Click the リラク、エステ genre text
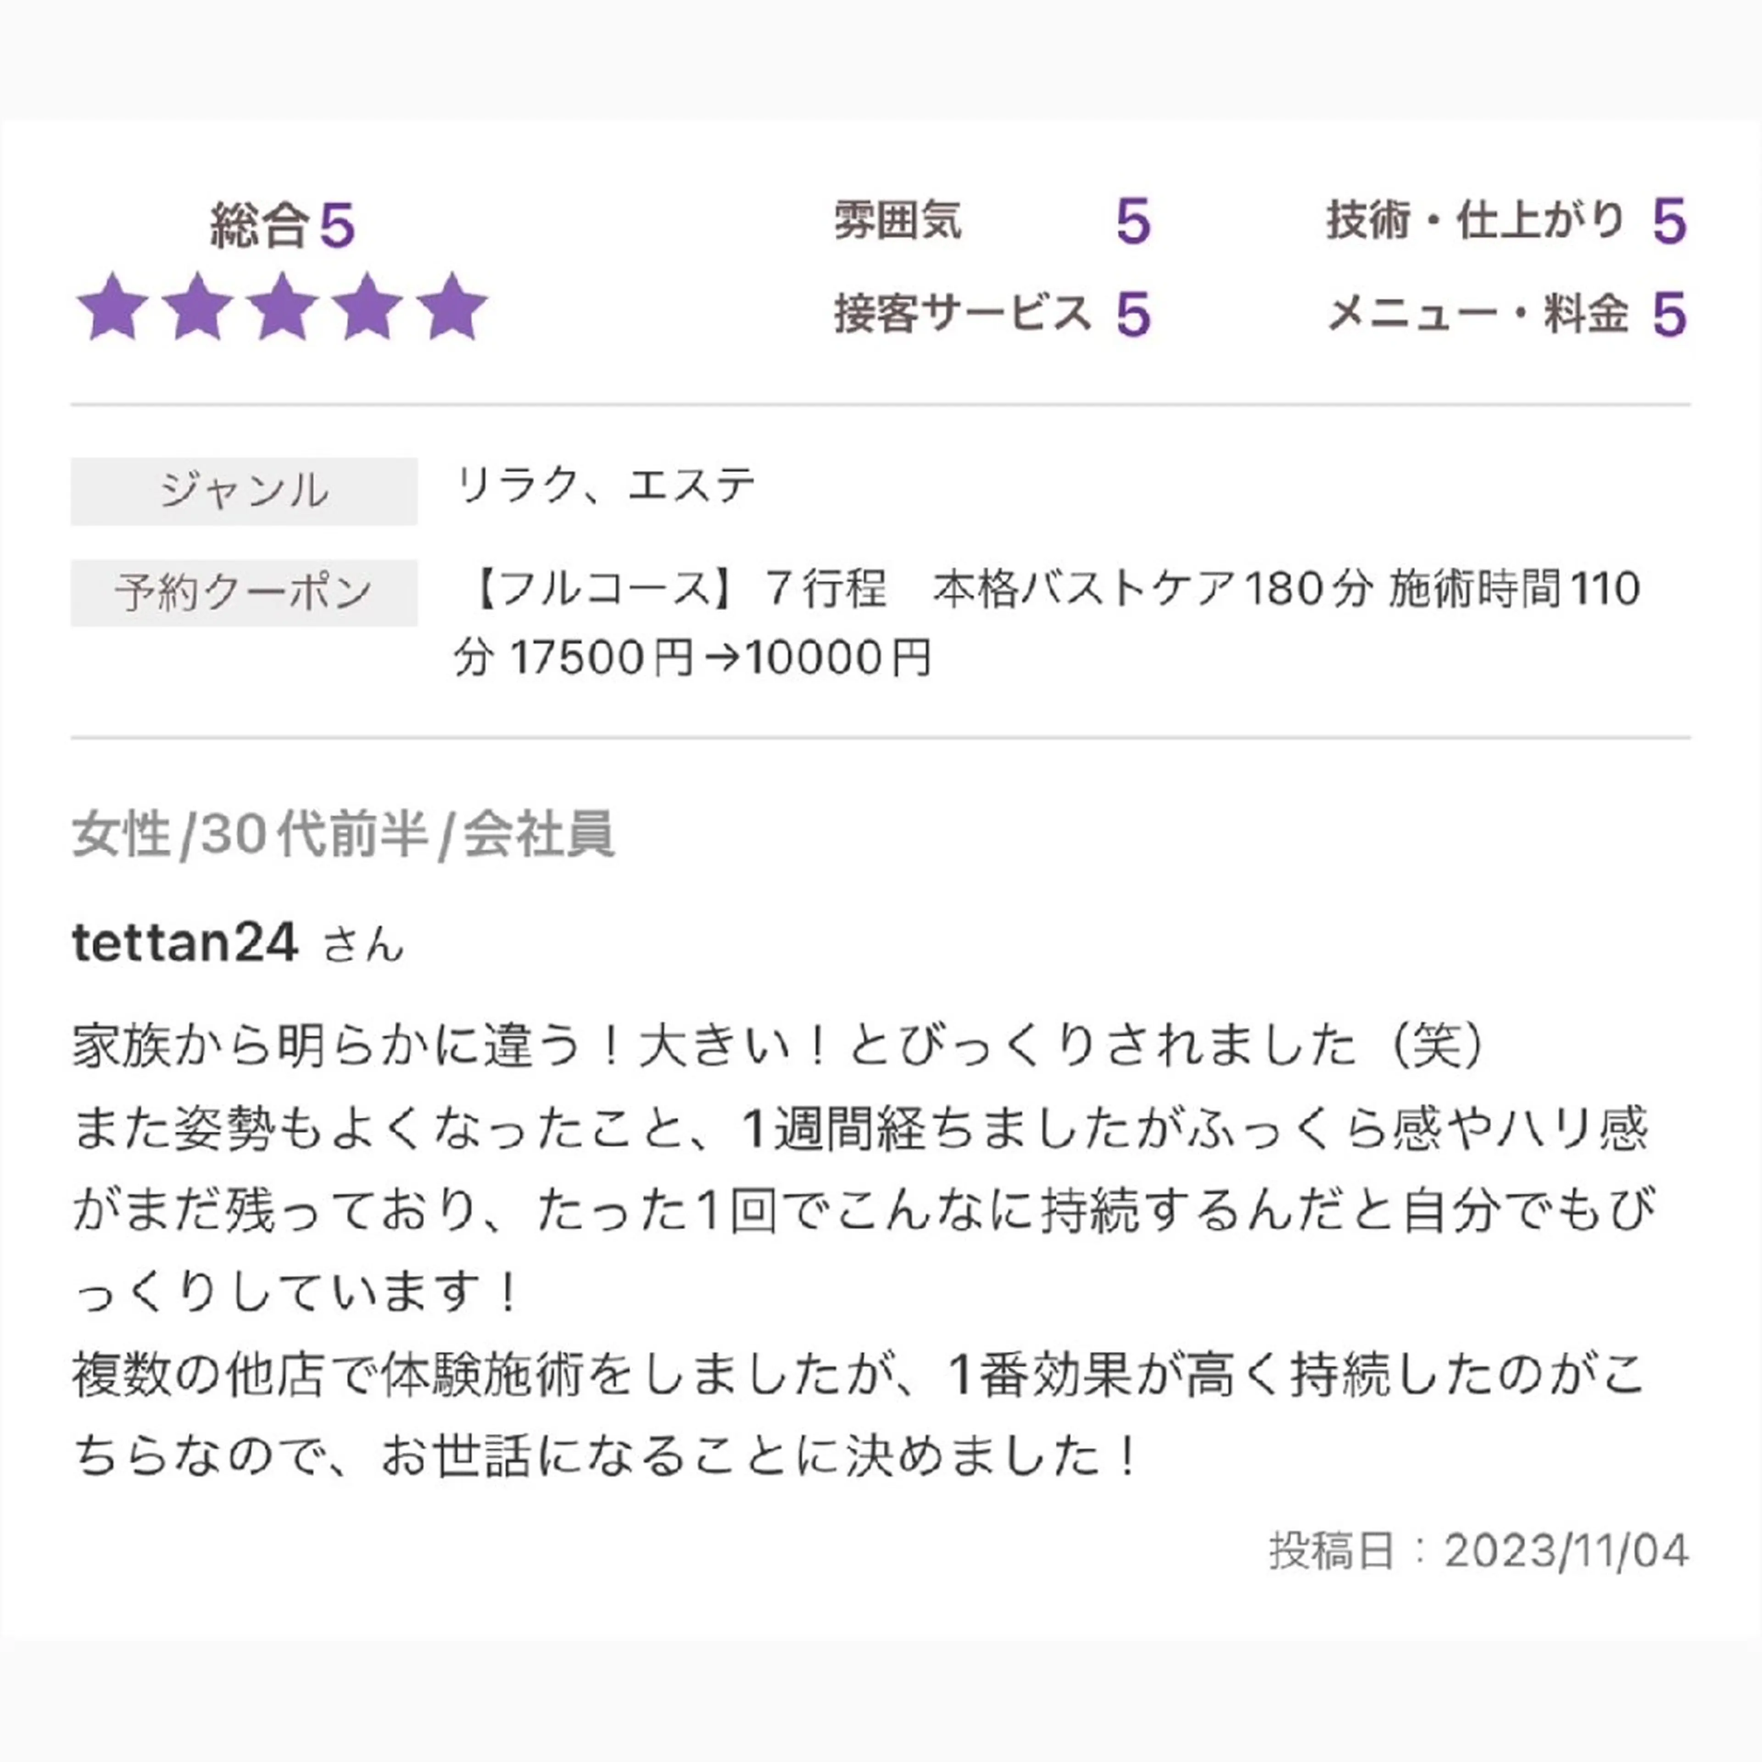 pos(606,485)
